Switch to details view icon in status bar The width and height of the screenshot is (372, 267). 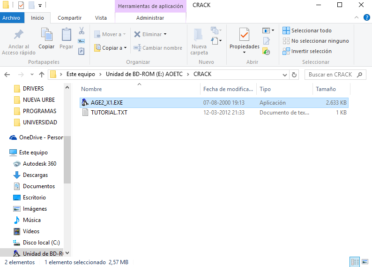[x=355, y=262]
